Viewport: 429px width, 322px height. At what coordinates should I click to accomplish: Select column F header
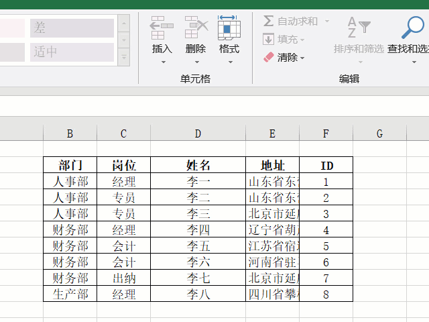(x=326, y=133)
